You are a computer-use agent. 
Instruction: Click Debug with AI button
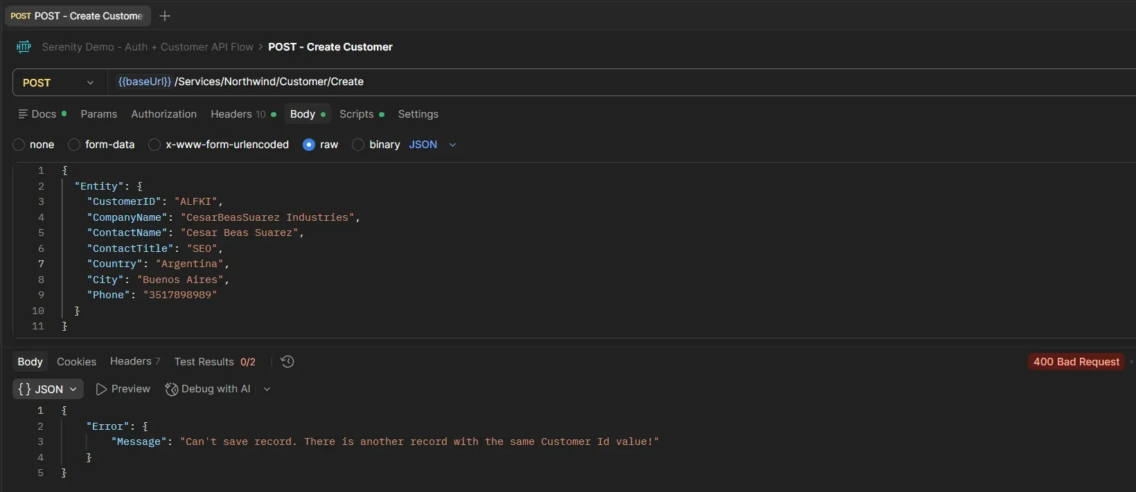click(208, 389)
